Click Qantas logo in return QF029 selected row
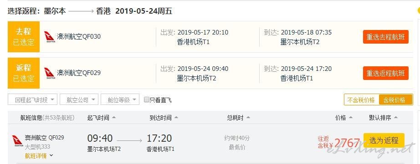The width and height of the screenshot is (420, 164). [49, 73]
